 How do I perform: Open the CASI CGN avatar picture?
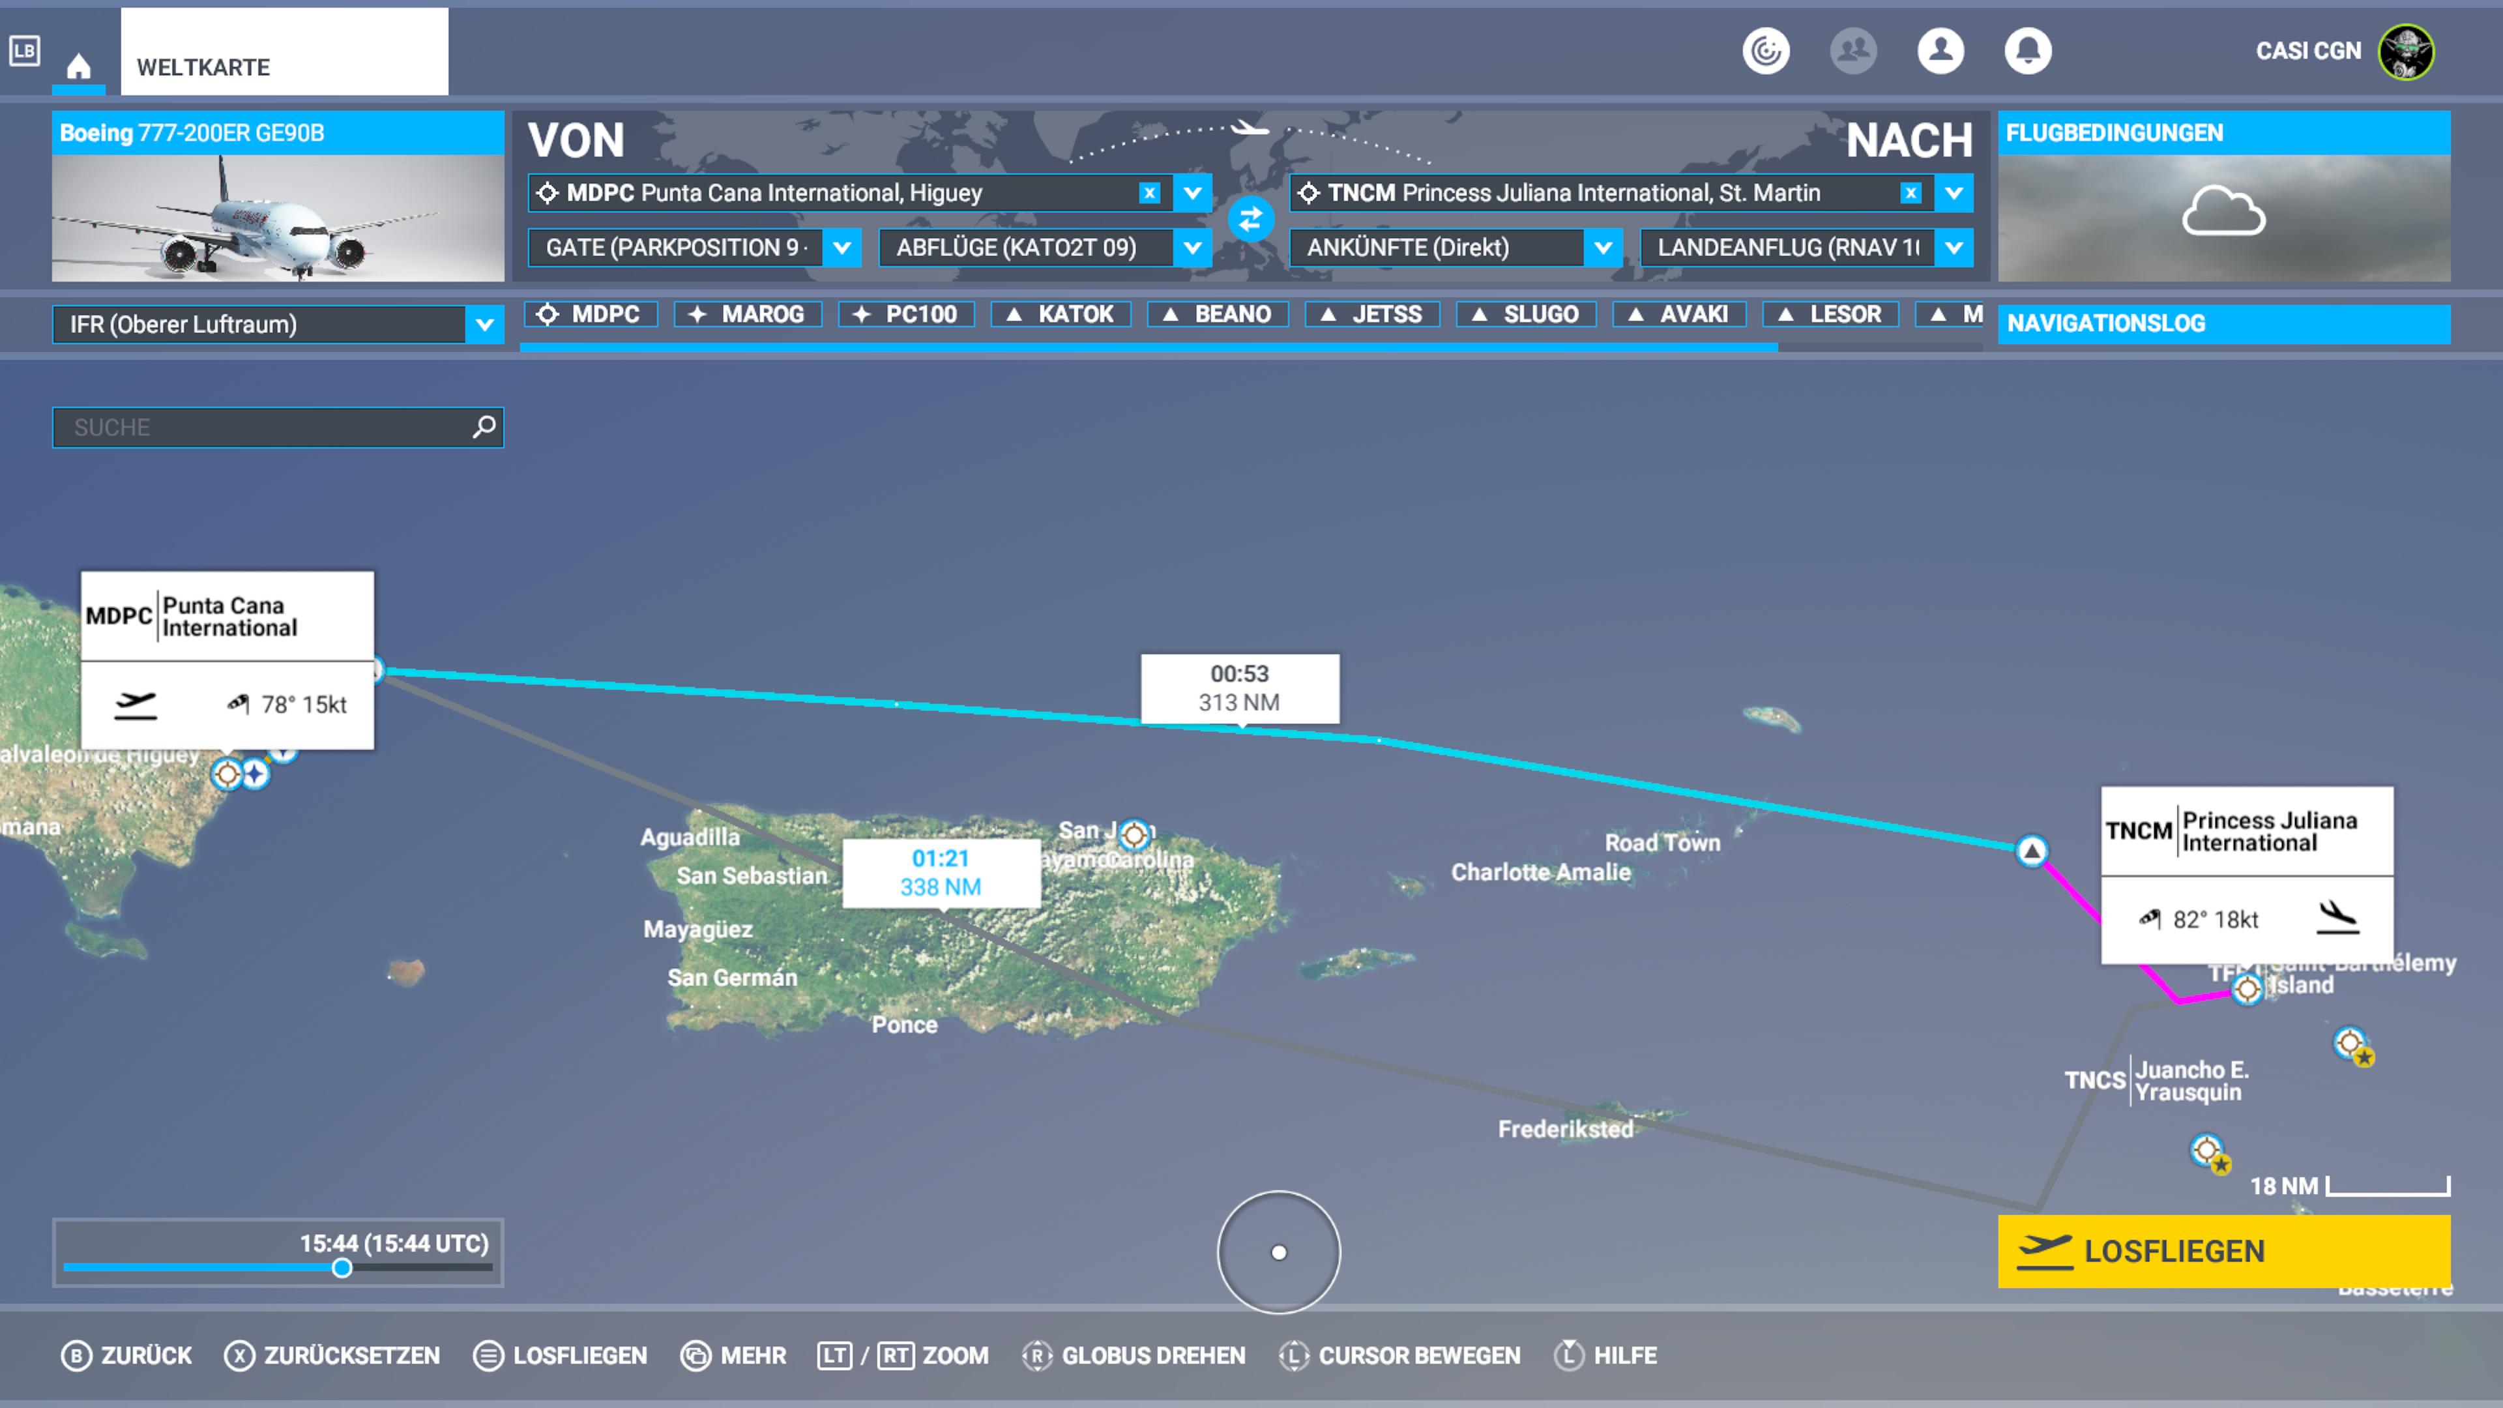tap(2406, 51)
